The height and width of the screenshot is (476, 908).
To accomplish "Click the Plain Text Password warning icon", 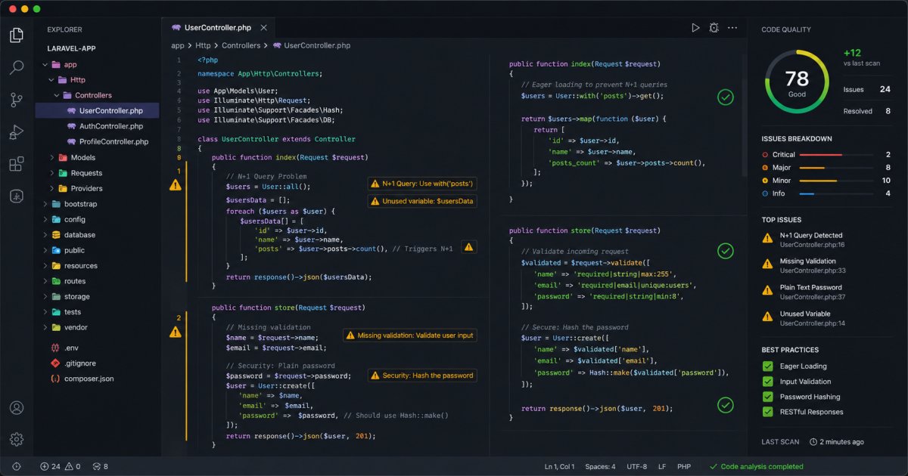I will pos(768,290).
